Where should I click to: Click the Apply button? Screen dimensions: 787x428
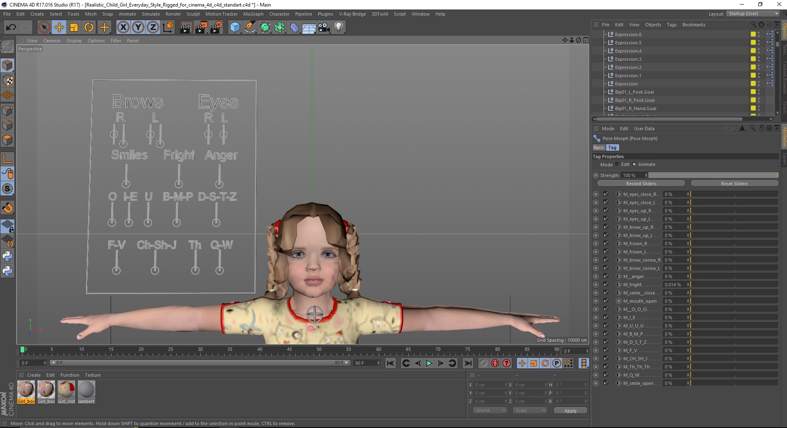click(x=570, y=410)
